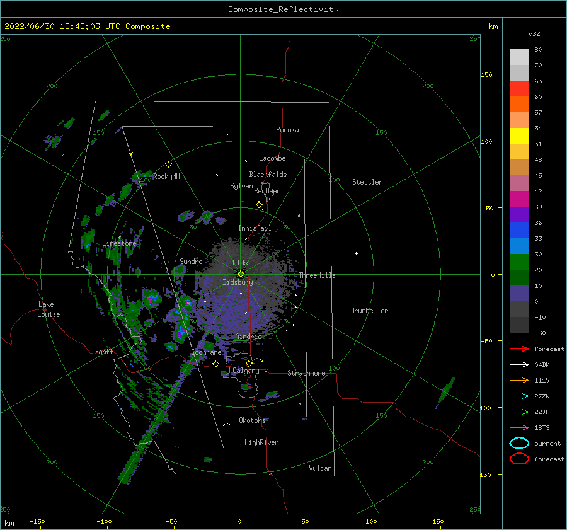Click the white plus marker west of Drumheller
Image resolution: width=567 pixels, height=530 pixels.
(x=356, y=253)
